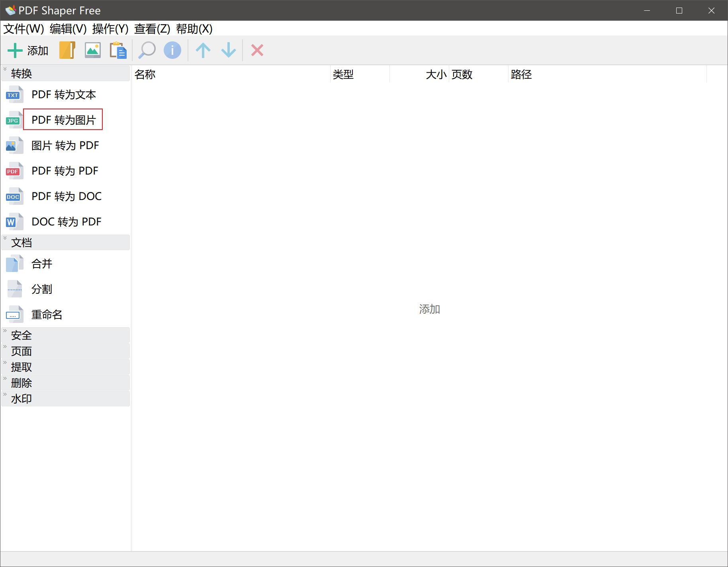Open the 分割 tool label
Screen dimensions: 728x567
(x=42, y=289)
